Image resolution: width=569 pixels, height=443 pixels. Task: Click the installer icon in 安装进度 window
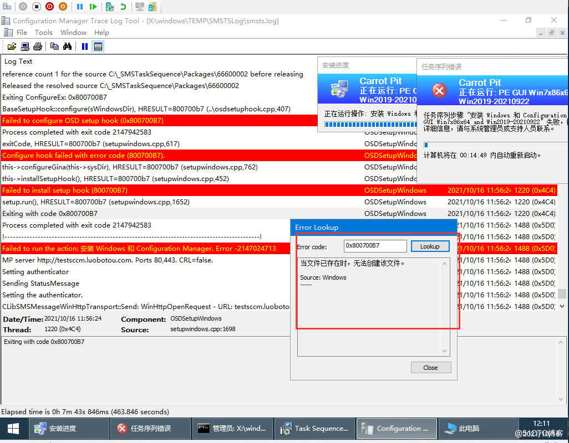coord(339,89)
